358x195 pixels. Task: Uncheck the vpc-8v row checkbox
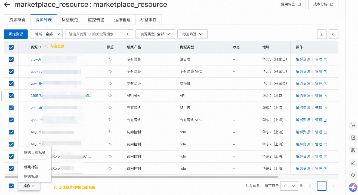(x=11, y=71)
